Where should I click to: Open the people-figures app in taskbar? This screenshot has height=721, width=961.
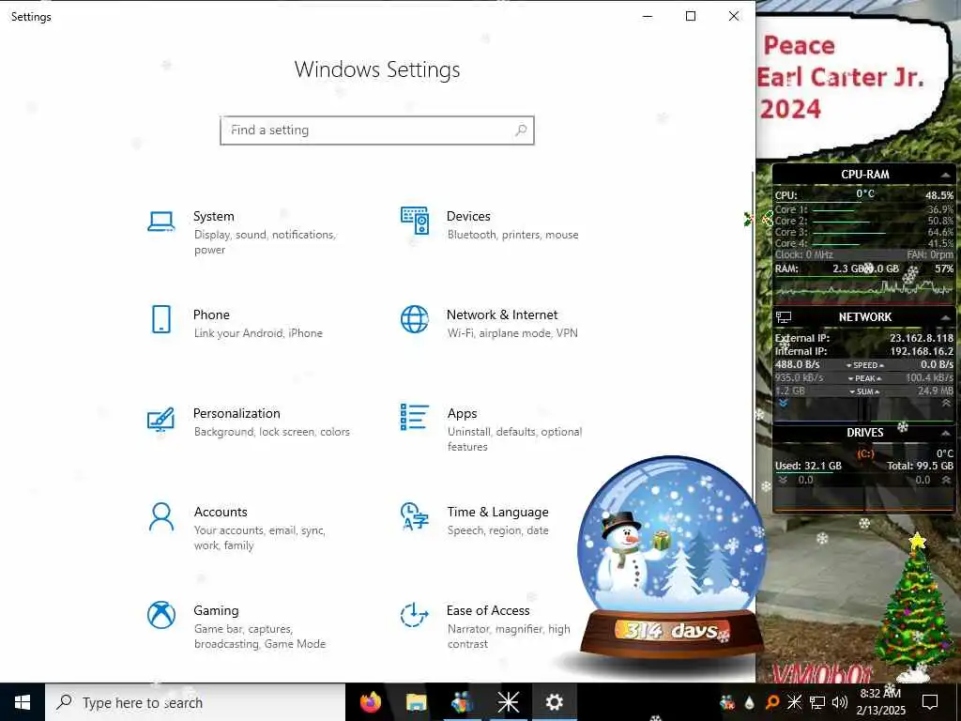(462, 702)
